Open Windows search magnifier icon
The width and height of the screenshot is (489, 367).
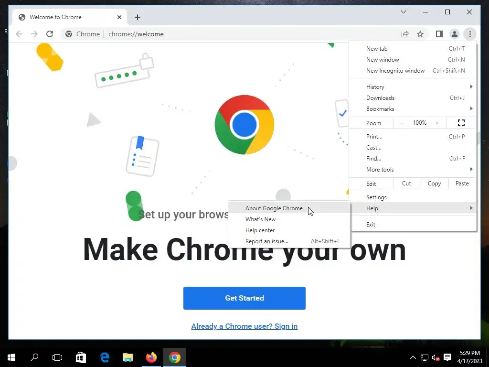[34, 357]
